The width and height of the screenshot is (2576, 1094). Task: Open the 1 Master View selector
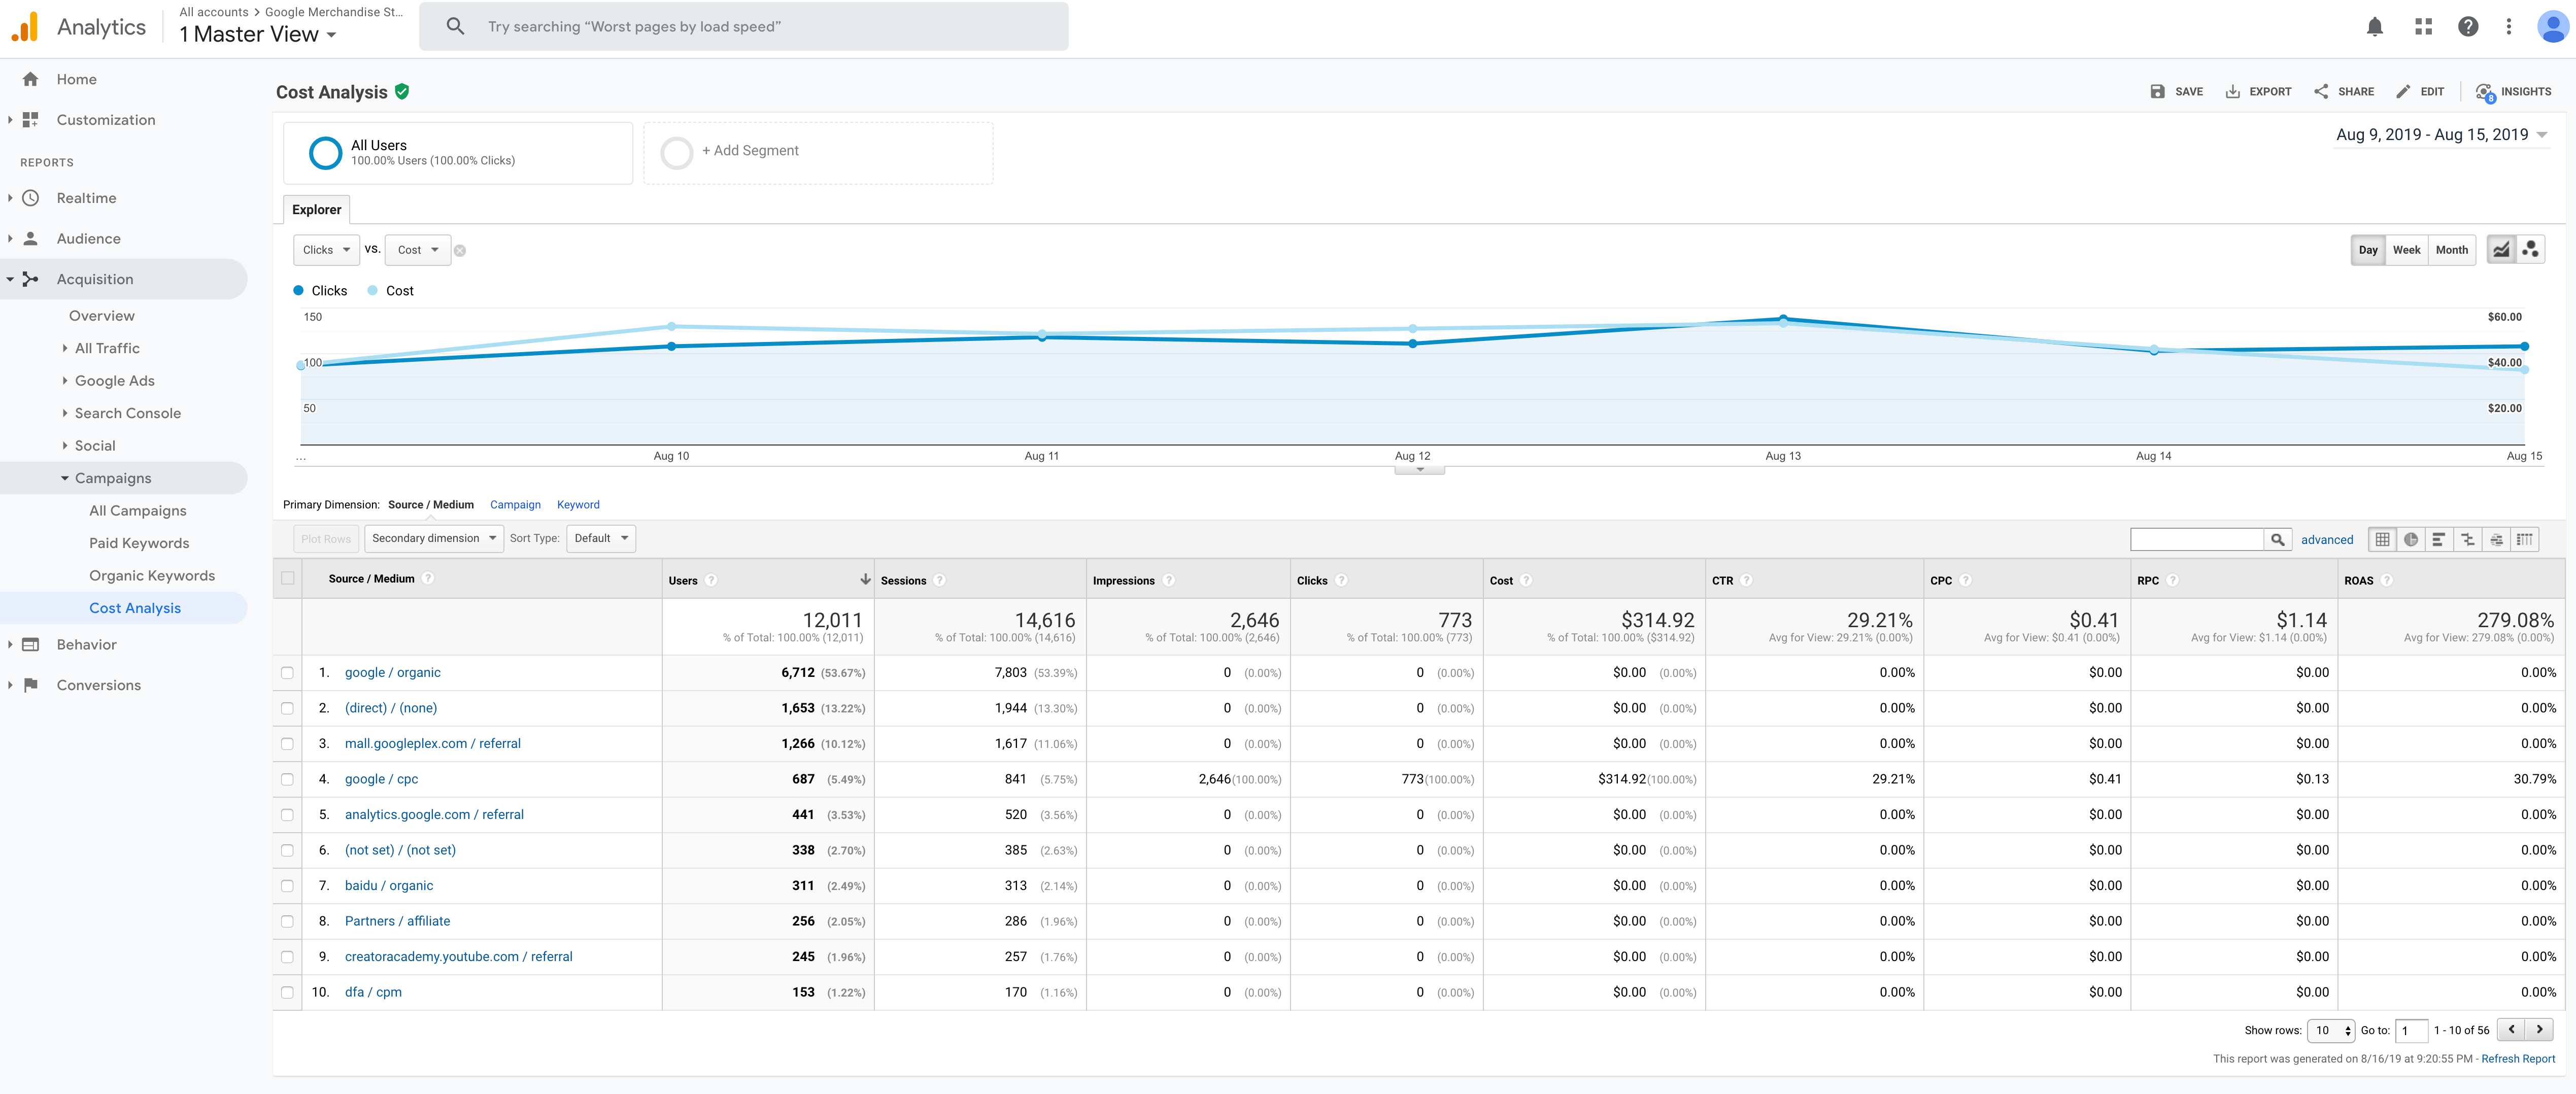(258, 35)
